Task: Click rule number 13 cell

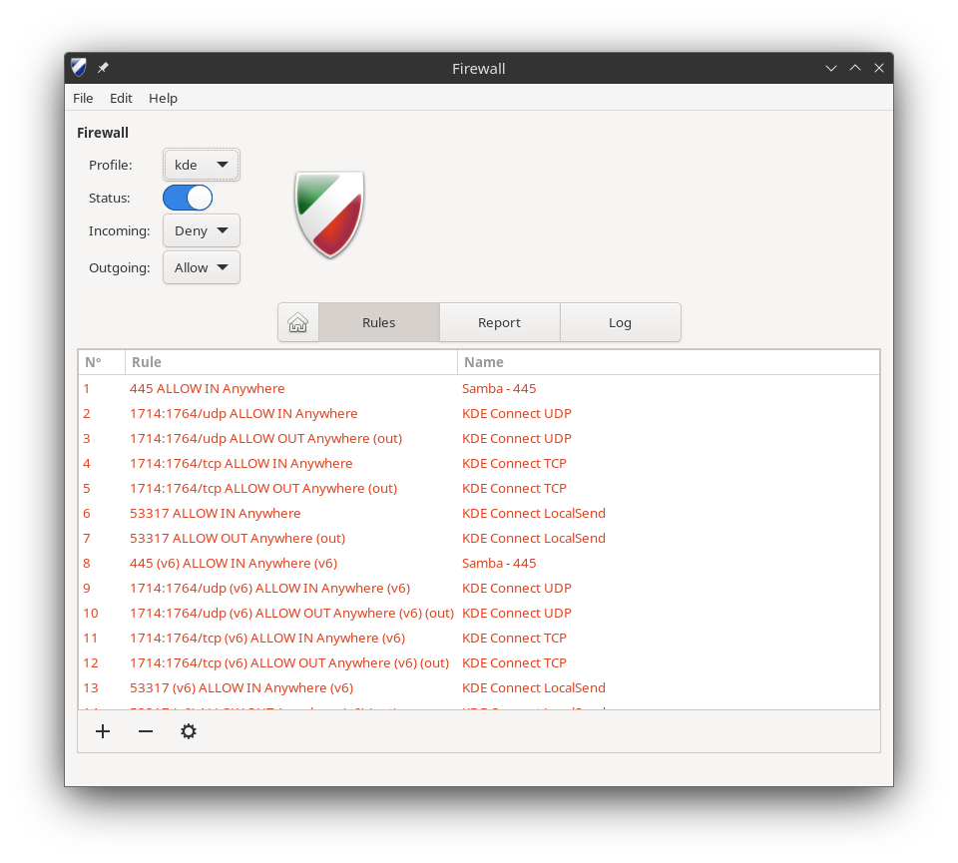Action: (91, 688)
